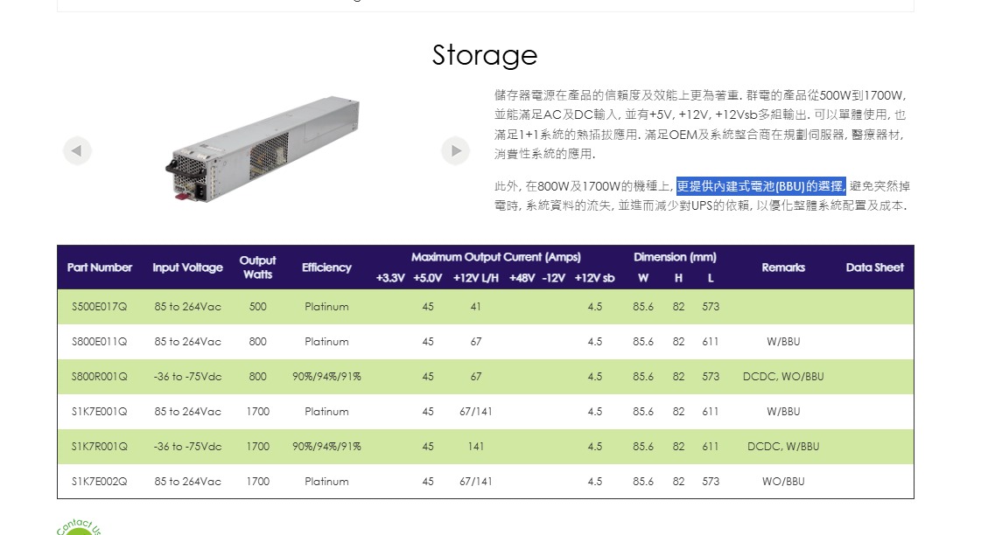
Task: Click the Maximum Output Current header
Action: tap(495, 257)
